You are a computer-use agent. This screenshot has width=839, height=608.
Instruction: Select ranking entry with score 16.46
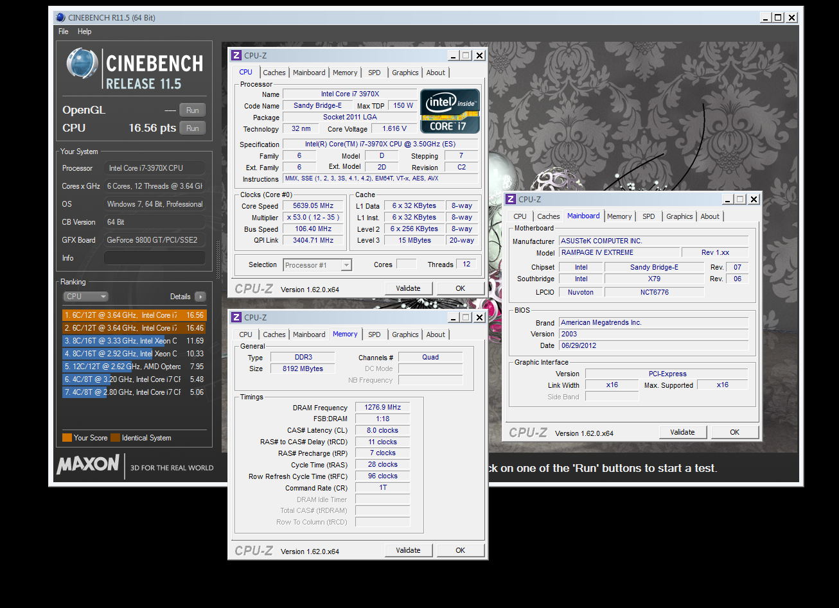coord(134,328)
